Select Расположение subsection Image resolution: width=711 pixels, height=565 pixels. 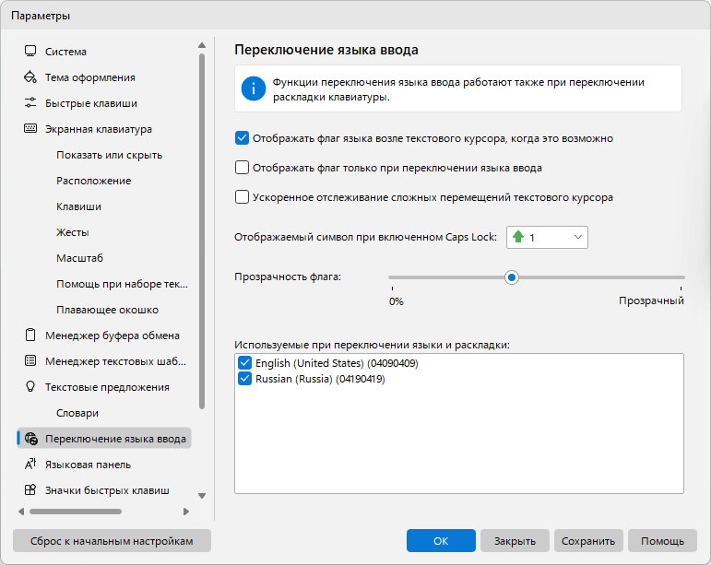pyautogui.click(x=94, y=181)
